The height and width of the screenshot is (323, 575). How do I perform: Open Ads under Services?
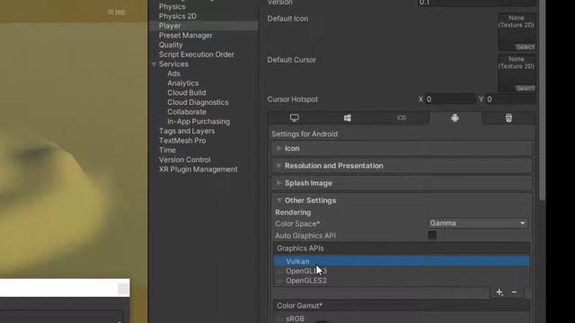click(x=173, y=74)
